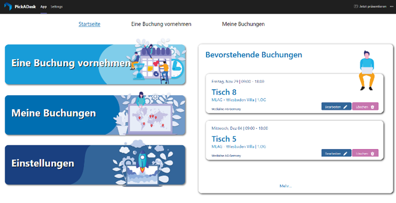Click the rocket illustration on the Einstellungen tile
Viewport: 396px width, 203px height.
click(x=143, y=161)
